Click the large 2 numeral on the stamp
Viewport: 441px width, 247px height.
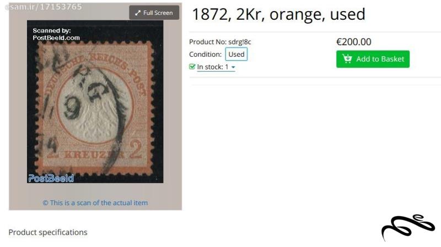(136, 150)
